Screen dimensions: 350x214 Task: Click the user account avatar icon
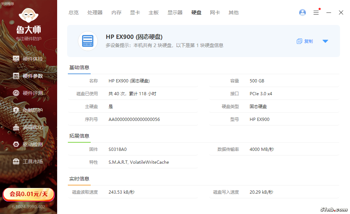(x=302, y=12)
